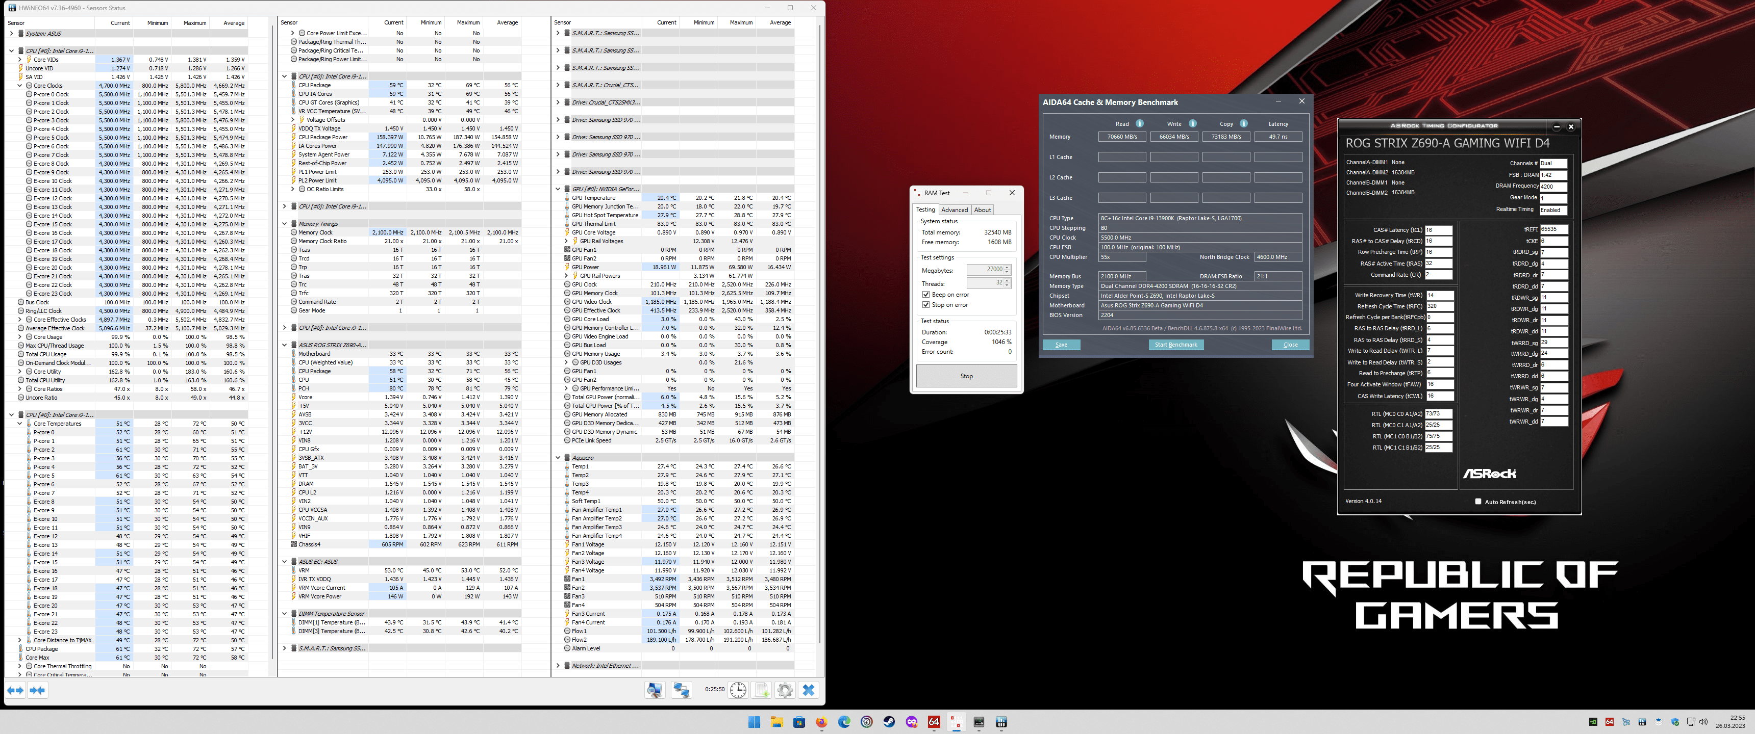
Task: Minimize ASRock Timing Configurator window
Action: (x=1556, y=126)
